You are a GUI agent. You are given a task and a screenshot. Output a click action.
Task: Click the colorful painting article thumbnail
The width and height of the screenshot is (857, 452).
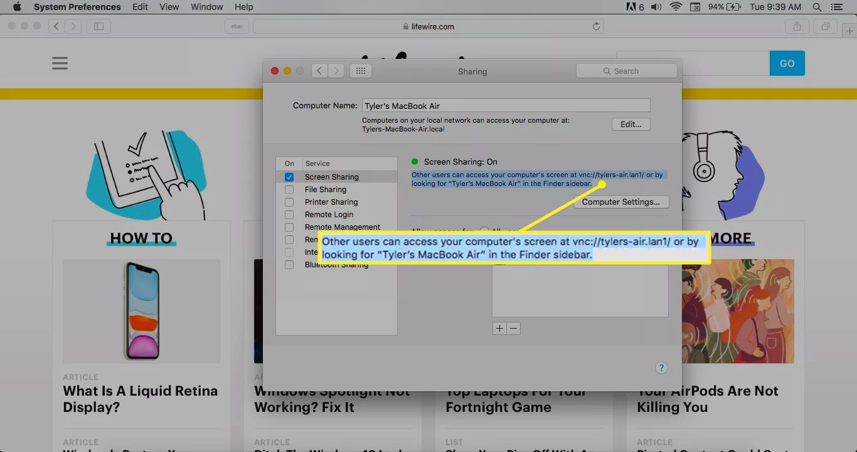point(737,311)
